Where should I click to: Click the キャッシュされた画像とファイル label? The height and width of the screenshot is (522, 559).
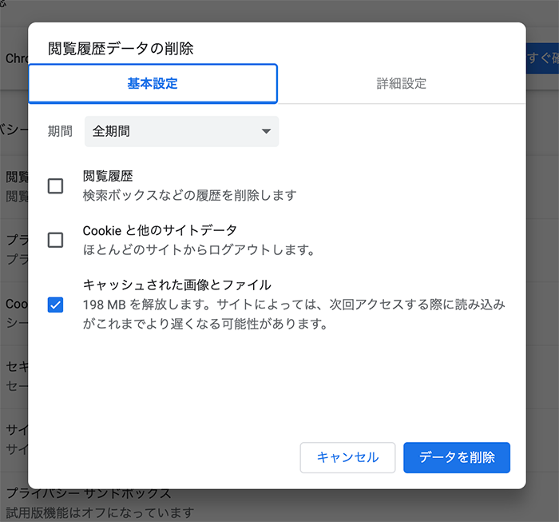(176, 285)
